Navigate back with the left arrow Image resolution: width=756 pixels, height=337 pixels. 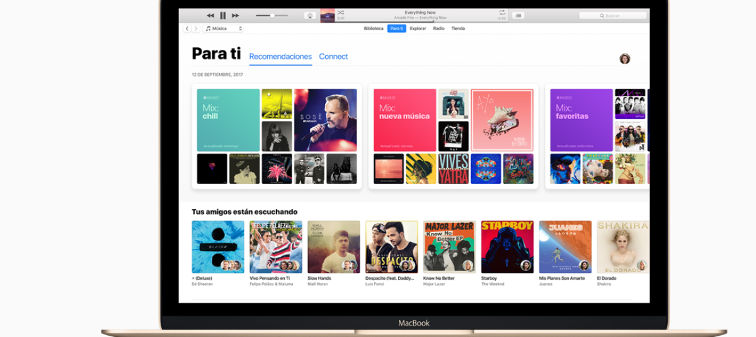tap(187, 28)
